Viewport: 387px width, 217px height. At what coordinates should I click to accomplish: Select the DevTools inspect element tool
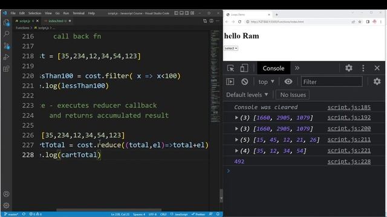coord(230,68)
